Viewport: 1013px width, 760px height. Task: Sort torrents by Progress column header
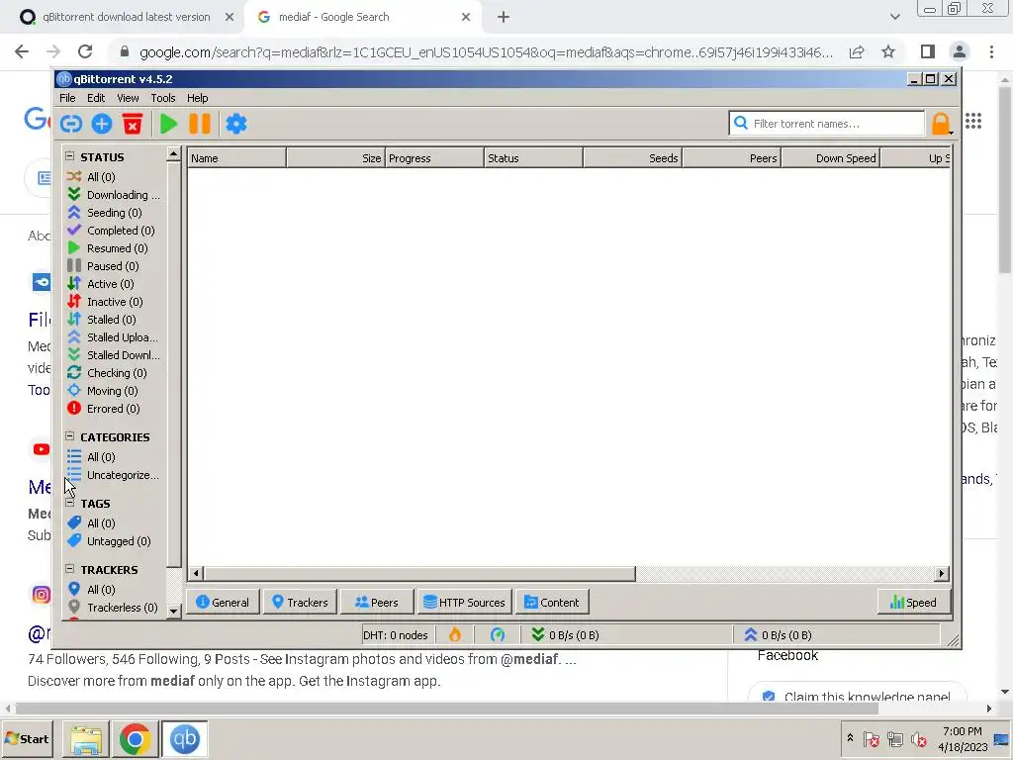(434, 158)
